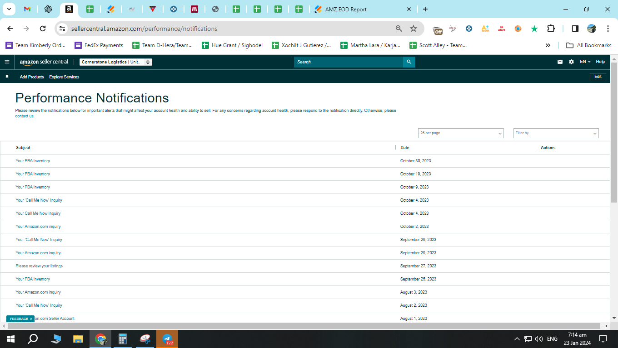Toggle the browser side panel
Image resolution: width=618 pixels, height=348 pixels.
575,29
